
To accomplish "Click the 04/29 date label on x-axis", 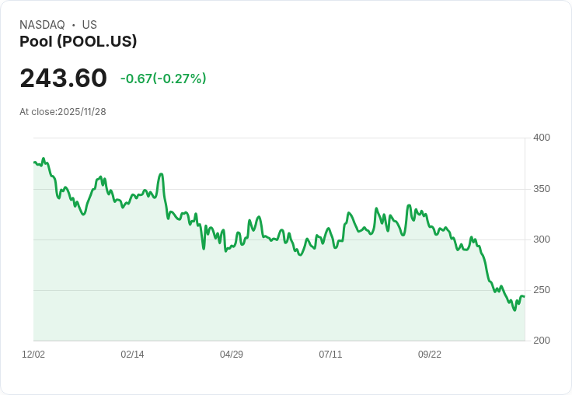I will click(232, 354).
